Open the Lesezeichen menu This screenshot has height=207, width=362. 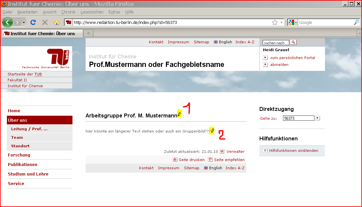92,12
